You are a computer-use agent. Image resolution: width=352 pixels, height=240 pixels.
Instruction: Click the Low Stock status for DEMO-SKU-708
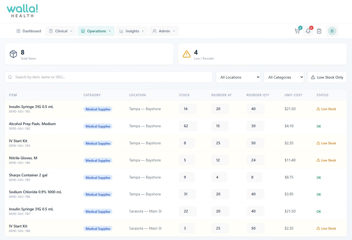[x=326, y=229]
